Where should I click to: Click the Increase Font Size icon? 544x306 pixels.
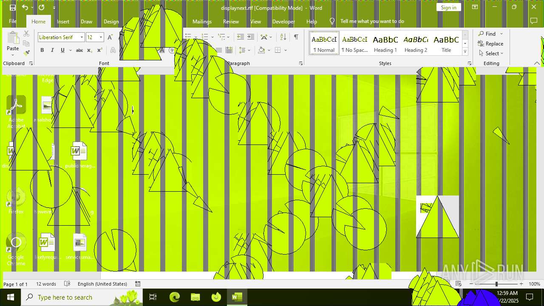tap(110, 37)
